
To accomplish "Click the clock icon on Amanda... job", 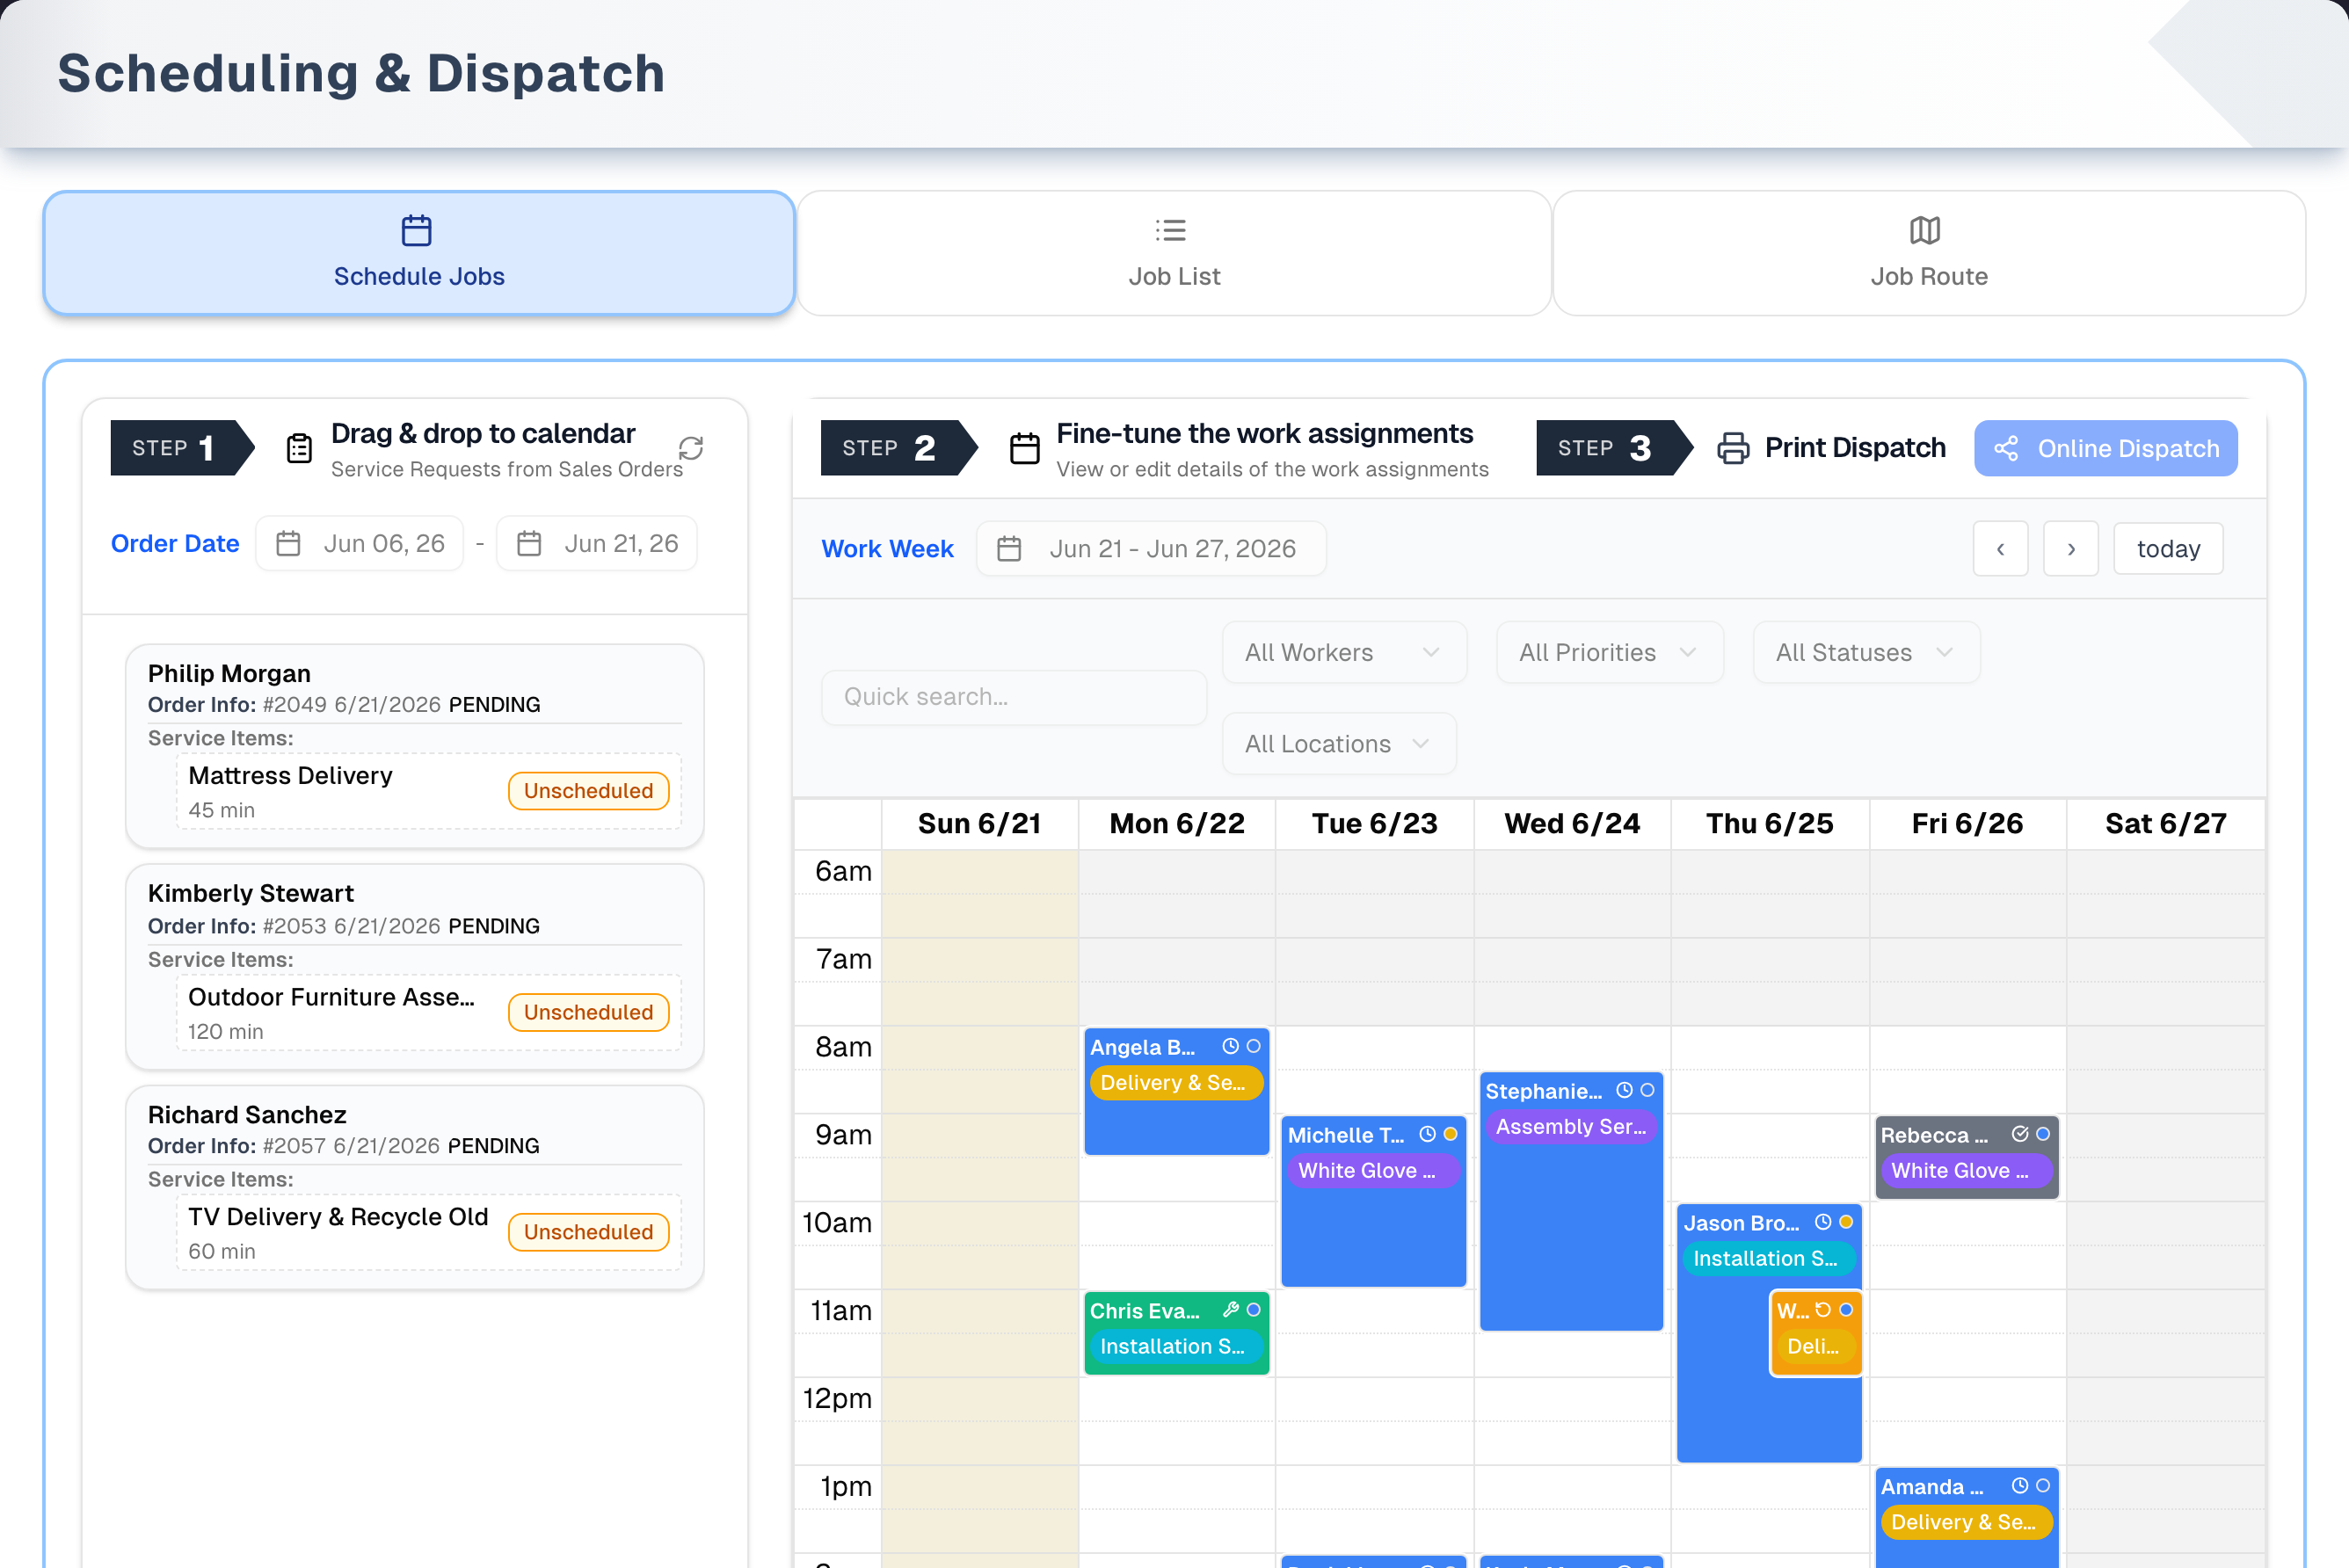I will pos(2020,1486).
